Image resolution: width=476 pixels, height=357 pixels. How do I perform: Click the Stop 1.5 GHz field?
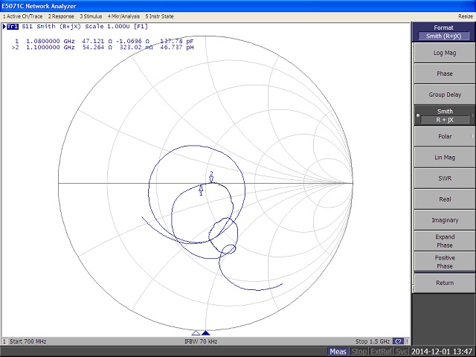(x=373, y=341)
